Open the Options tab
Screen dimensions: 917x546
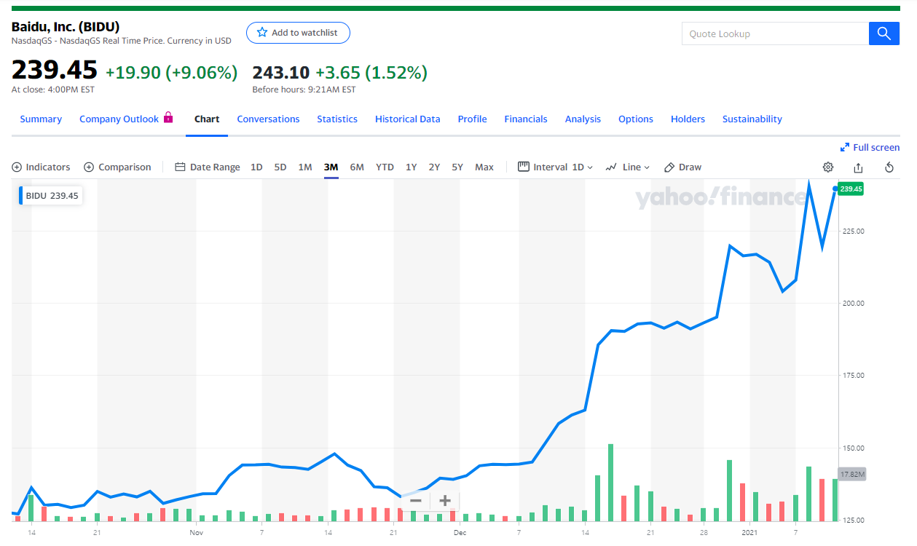pyautogui.click(x=636, y=119)
